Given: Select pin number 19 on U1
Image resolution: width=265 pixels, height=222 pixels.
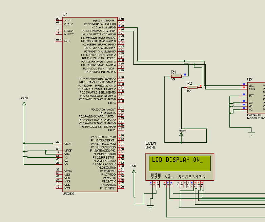Looking at the screenshot, I should click(122, 19).
